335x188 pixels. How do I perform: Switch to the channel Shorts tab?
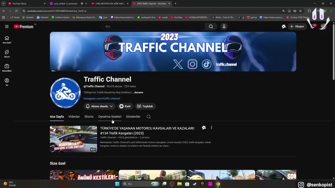coord(89,117)
